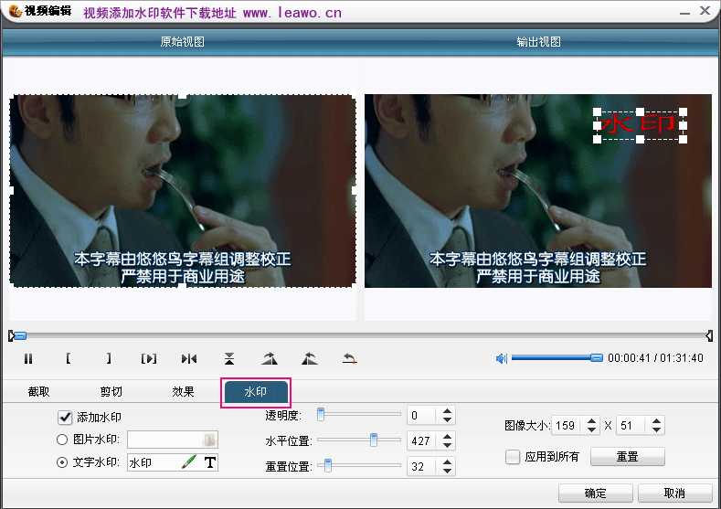
Task: Open the 效果 tab
Action: tap(183, 392)
